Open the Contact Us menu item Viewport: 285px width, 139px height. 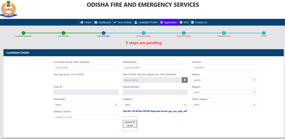199,22
